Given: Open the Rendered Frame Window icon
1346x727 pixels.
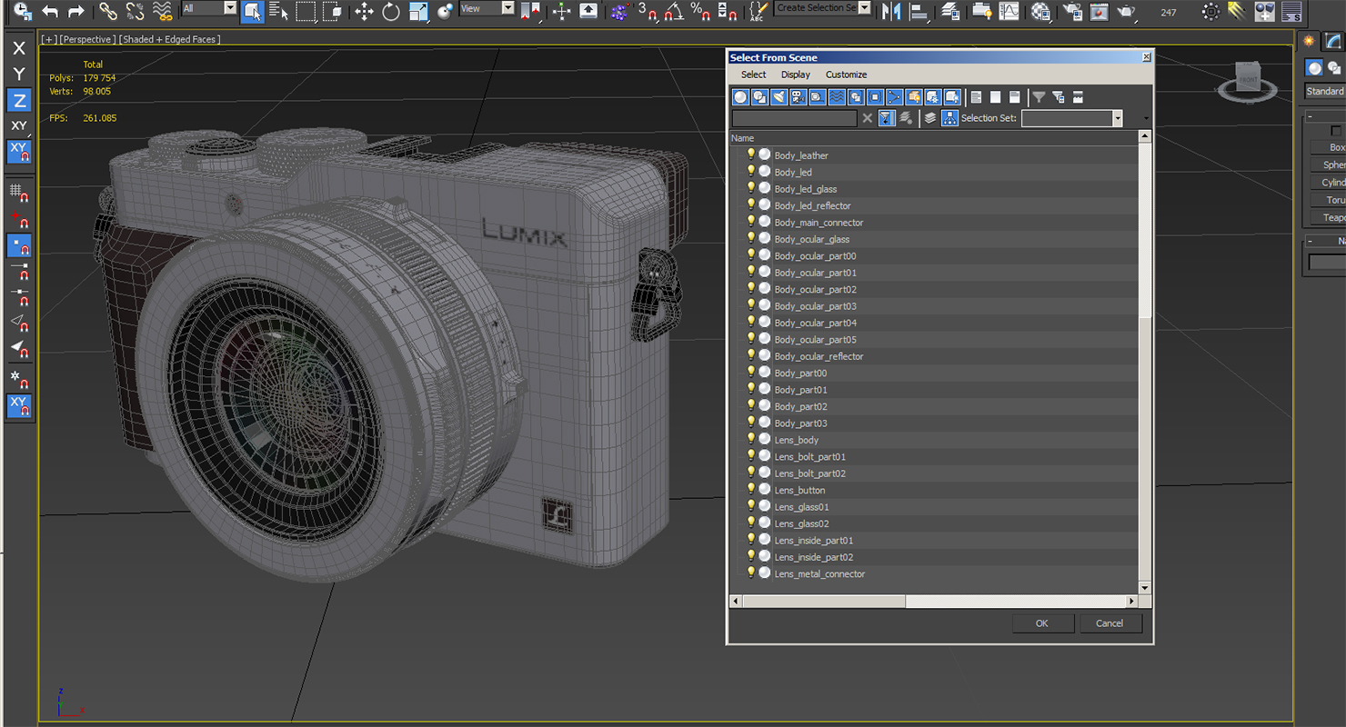Looking at the screenshot, I should pyautogui.click(x=1100, y=11).
